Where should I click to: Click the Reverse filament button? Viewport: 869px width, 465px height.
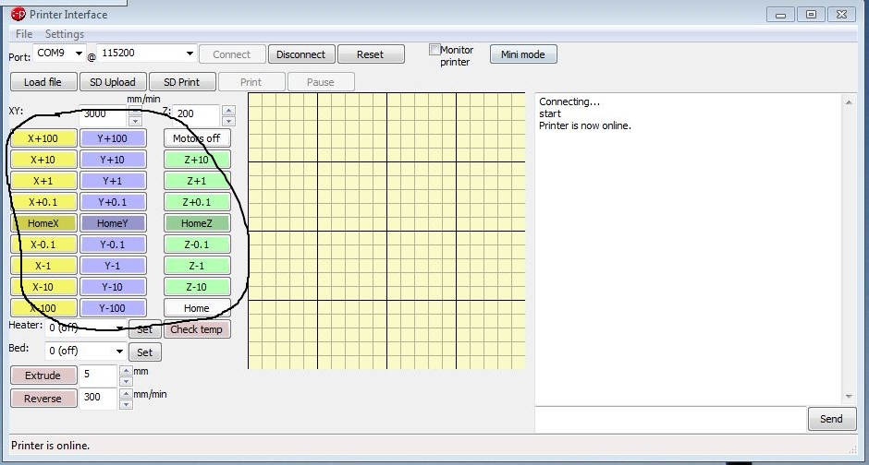point(43,399)
